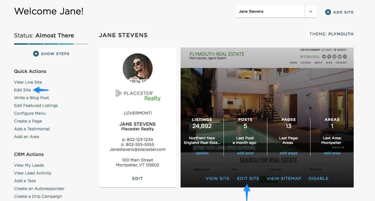Expand Show Steps text label
The height and width of the screenshot is (201, 375).
(55, 54)
